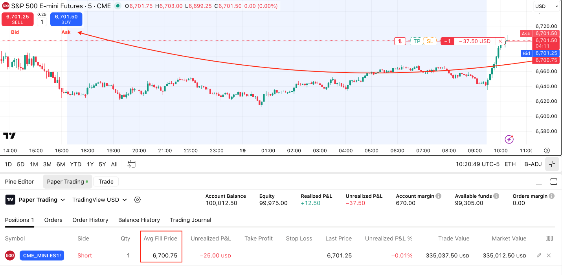Open the TradingView USD account dropdown
Viewport: 562px width, 275px height.
coord(100,200)
